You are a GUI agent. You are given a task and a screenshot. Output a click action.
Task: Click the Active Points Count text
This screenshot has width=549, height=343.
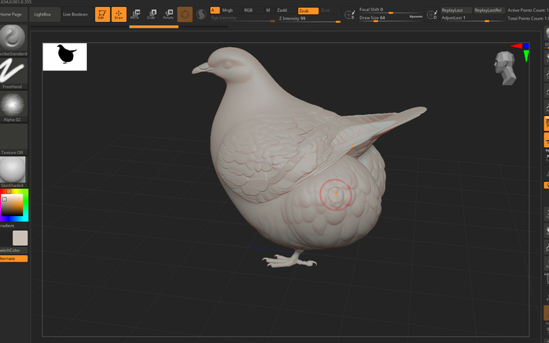[x=528, y=10]
